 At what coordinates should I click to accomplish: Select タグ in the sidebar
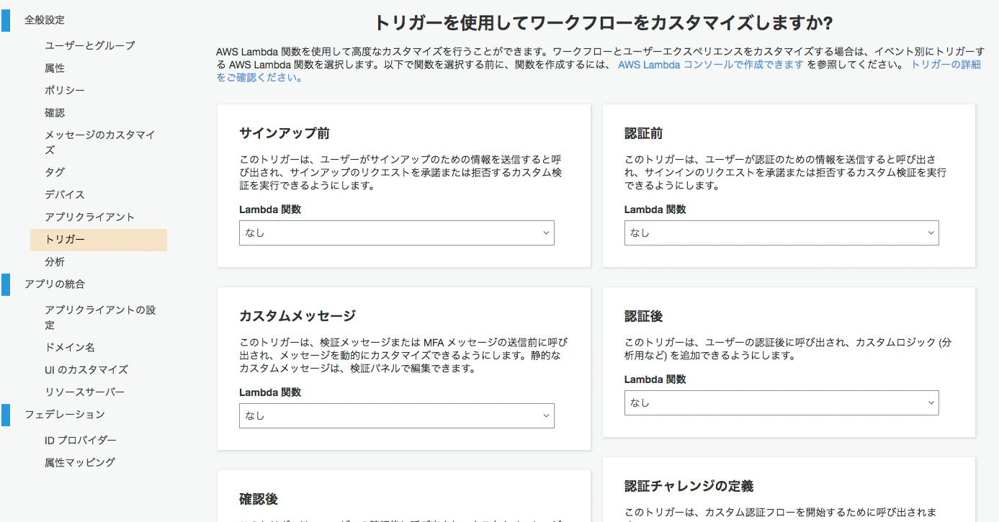click(x=55, y=172)
